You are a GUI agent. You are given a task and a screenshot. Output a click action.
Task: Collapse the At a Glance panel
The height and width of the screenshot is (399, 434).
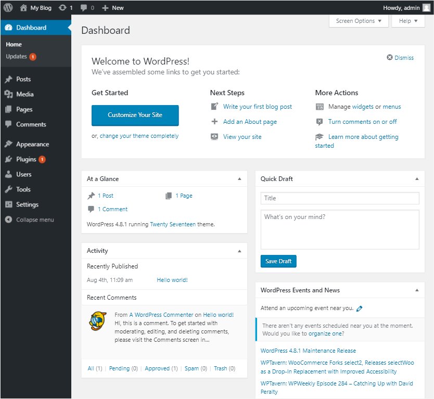tap(240, 179)
